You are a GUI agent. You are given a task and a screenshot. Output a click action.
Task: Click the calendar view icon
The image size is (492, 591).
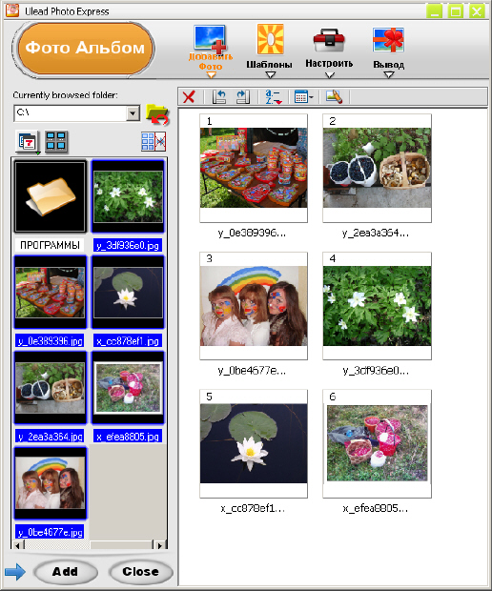point(28,142)
